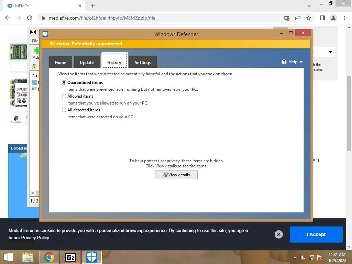Switch to 7-Zip from the taskbar
This screenshot has width=352, height=264.
click(70, 257)
